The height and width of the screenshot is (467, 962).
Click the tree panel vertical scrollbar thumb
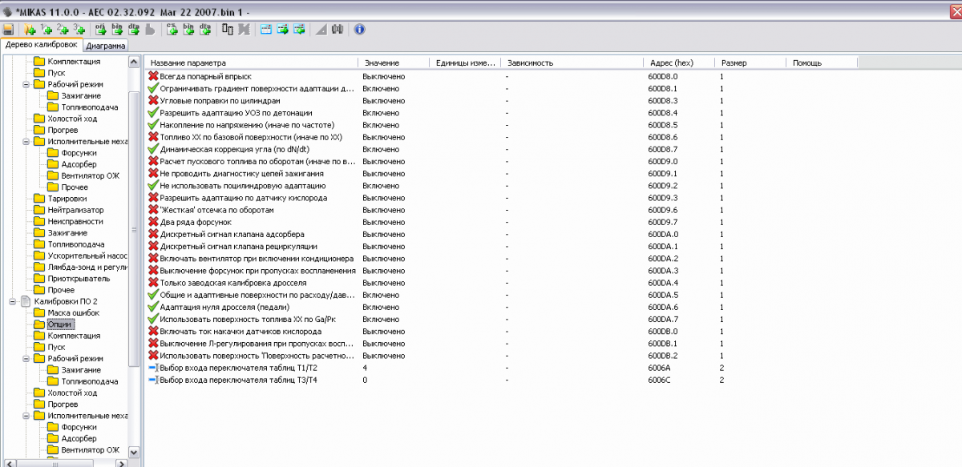[134, 228]
